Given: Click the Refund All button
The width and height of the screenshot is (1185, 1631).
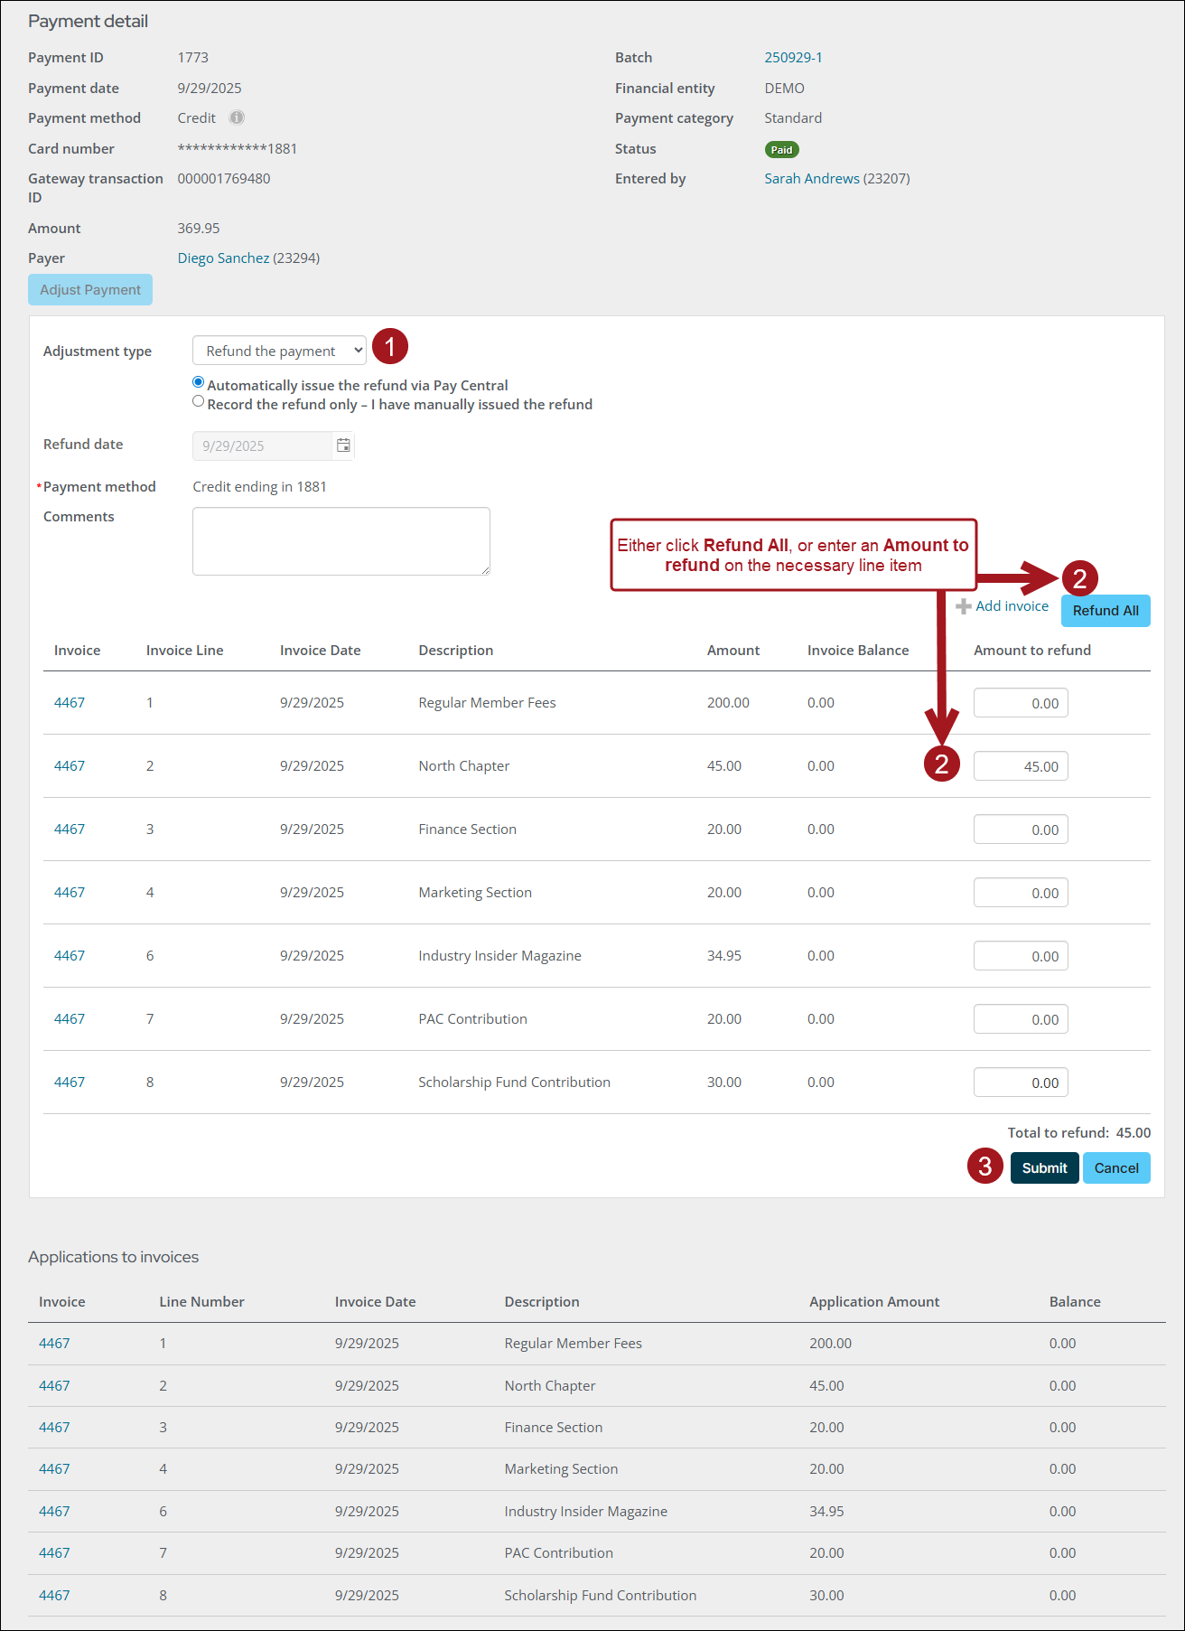Looking at the screenshot, I should coord(1105,611).
